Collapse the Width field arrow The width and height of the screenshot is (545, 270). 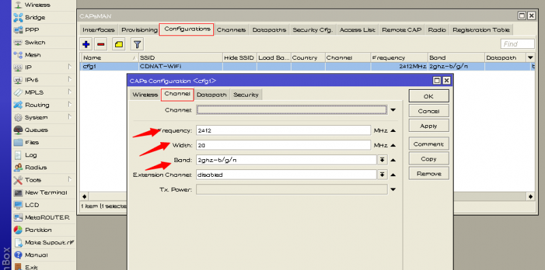(393, 146)
